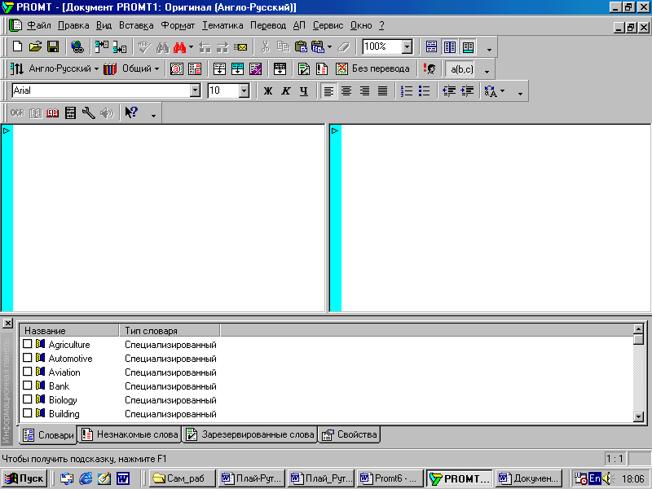Switch to horizontal split layout icon
The width and height of the screenshot is (652, 489).
(x=432, y=46)
